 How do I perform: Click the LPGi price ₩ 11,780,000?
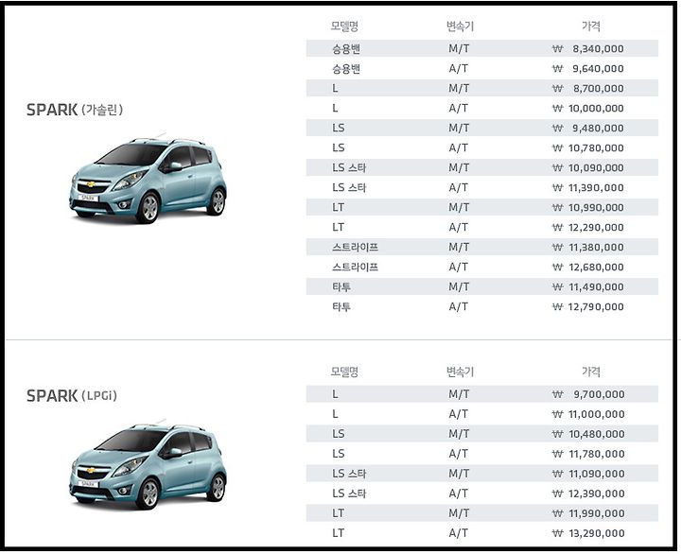click(x=588, y=454)
